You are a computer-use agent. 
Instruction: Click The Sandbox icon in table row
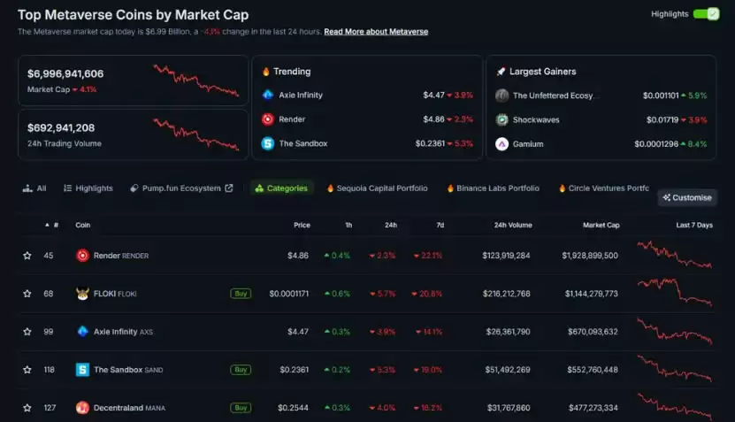(82, 370)
